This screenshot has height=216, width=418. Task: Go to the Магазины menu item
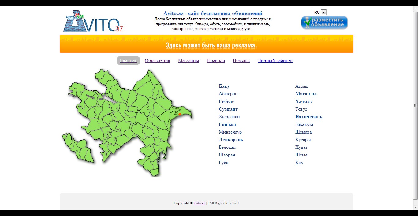pos(188,60)
